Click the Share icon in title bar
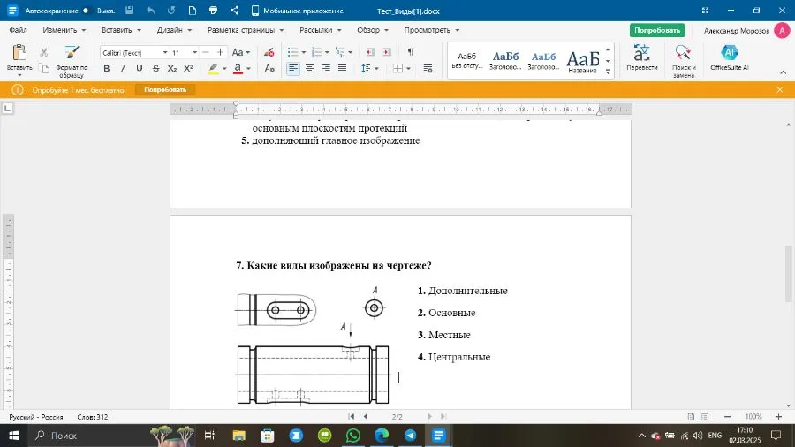Viewport: 795px width, 447px height. [234, 11]
